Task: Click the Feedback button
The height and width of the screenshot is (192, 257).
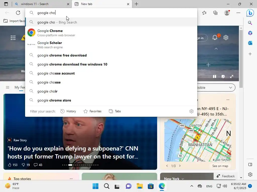Action: pyautogui.click(x=226, y=176)
